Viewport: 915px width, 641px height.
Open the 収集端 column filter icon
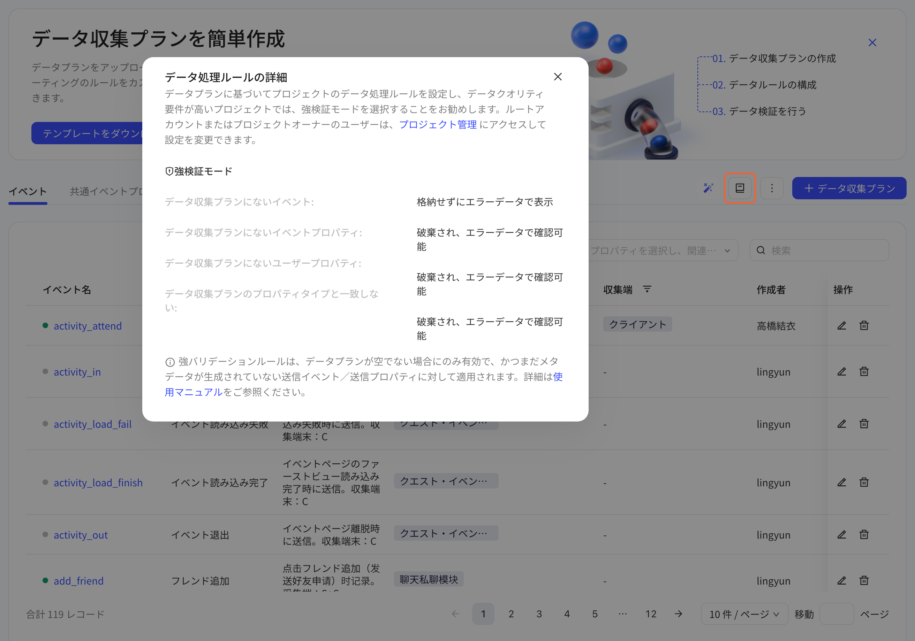click(647, 289)
